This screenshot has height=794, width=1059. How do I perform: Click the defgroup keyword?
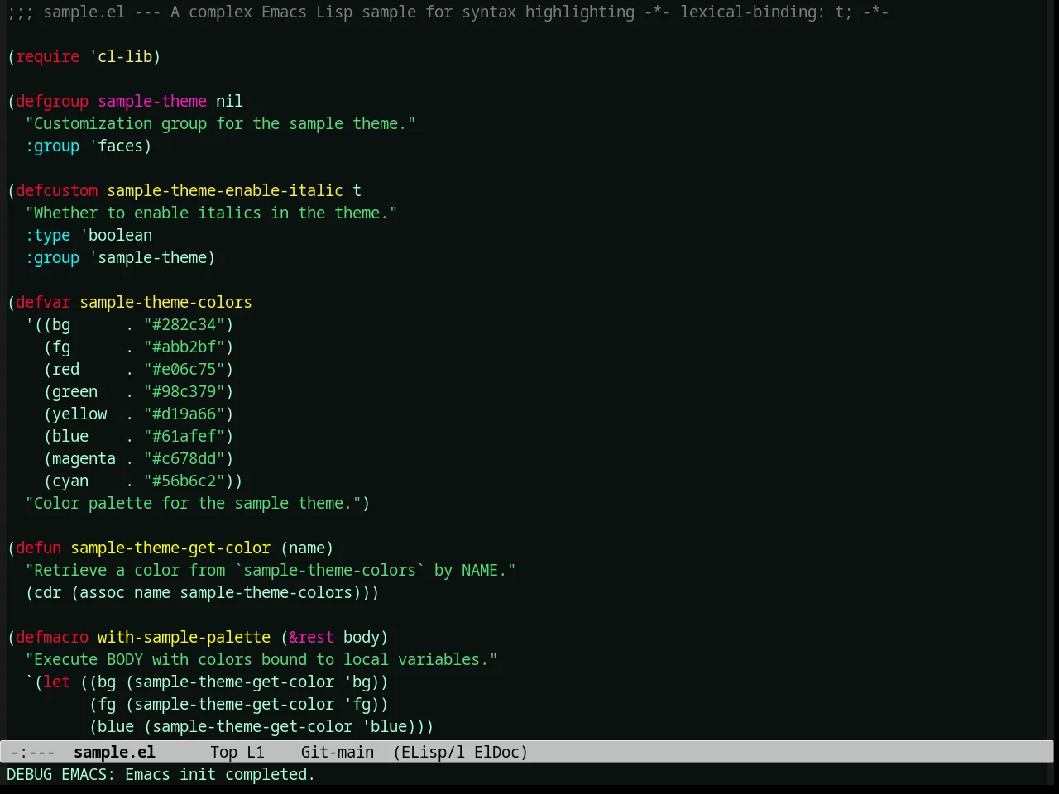pyautogui.click(x=52, y=101)
